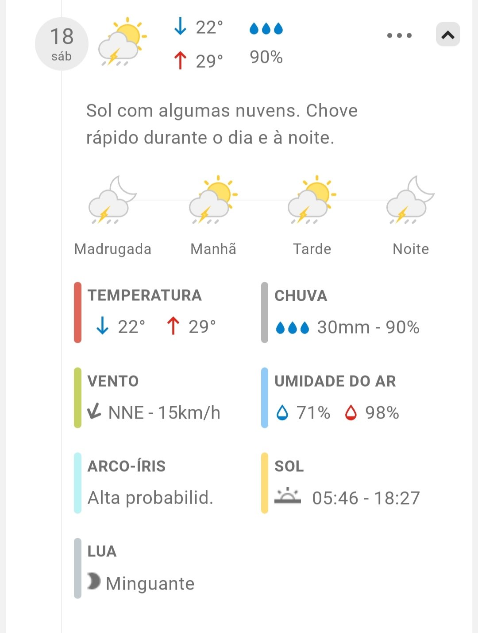The width and height of the screenshot is (478, 633).
Task: Tap the forecast description text
Action: 221,124
